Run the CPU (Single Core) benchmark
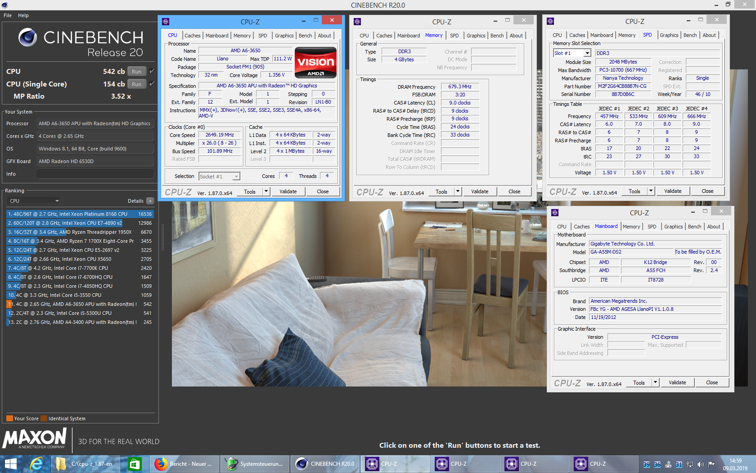The width and height of the screenshot is (756, 473). pyautogui.click(x=137, y=84)
